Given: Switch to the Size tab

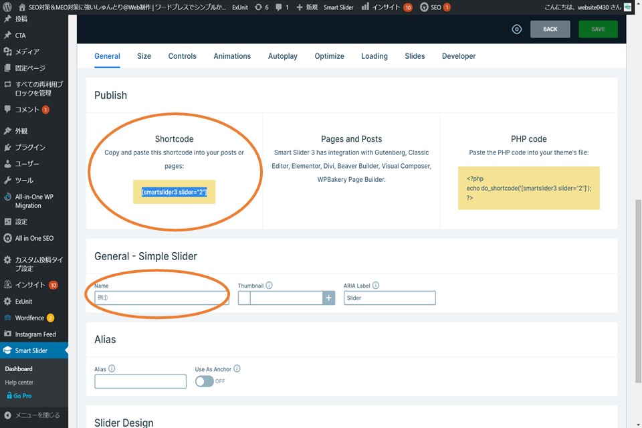Looking at the screenshot, I should [x=144, y=56].
